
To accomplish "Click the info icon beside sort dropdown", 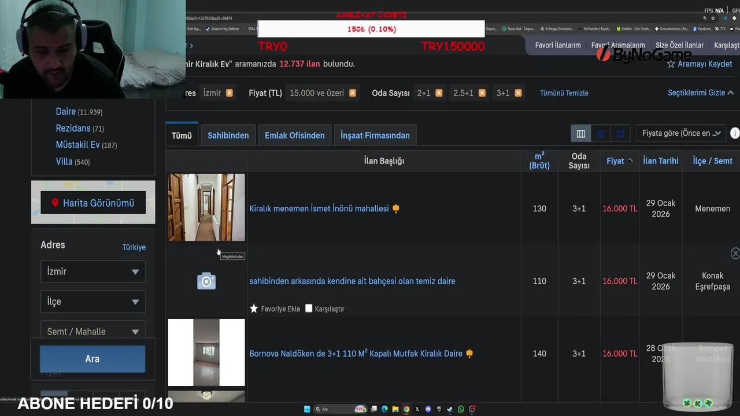I will (735, 133).
